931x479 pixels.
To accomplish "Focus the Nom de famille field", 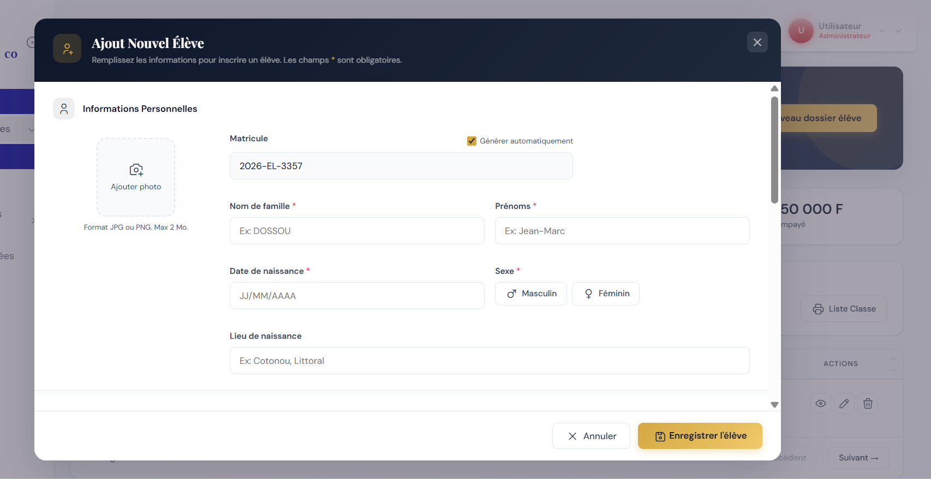I will click(357, 231).
